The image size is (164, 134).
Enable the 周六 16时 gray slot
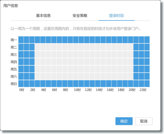(x=109, y=76)
